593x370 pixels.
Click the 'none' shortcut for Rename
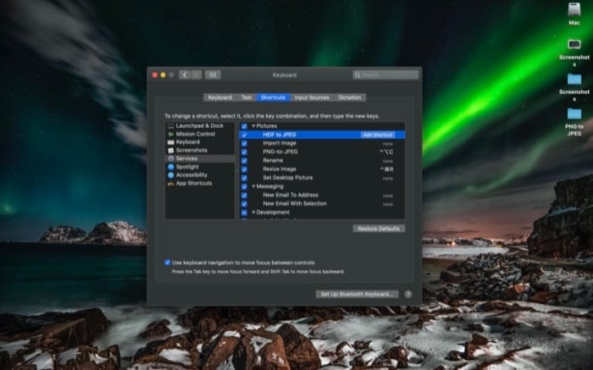pos(388,162)
